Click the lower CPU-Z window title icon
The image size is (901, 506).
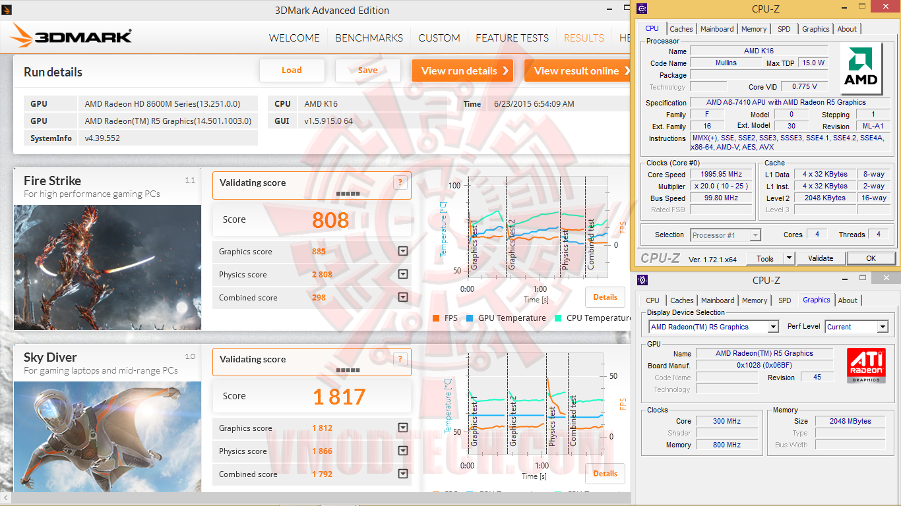tap(642, 280)
